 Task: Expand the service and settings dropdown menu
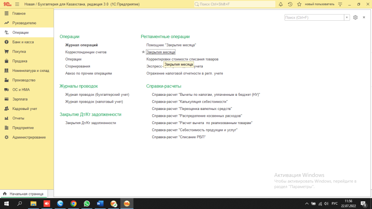point(340,4)
